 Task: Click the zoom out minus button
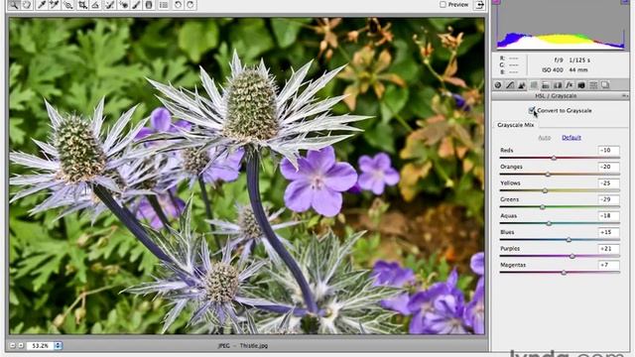click(x=13, y=345)
